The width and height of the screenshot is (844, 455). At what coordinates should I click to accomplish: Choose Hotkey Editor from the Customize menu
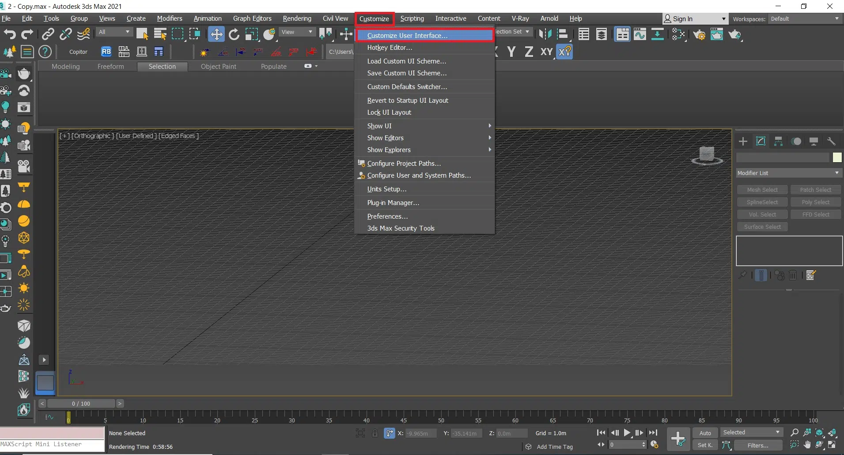click(390, 48)
